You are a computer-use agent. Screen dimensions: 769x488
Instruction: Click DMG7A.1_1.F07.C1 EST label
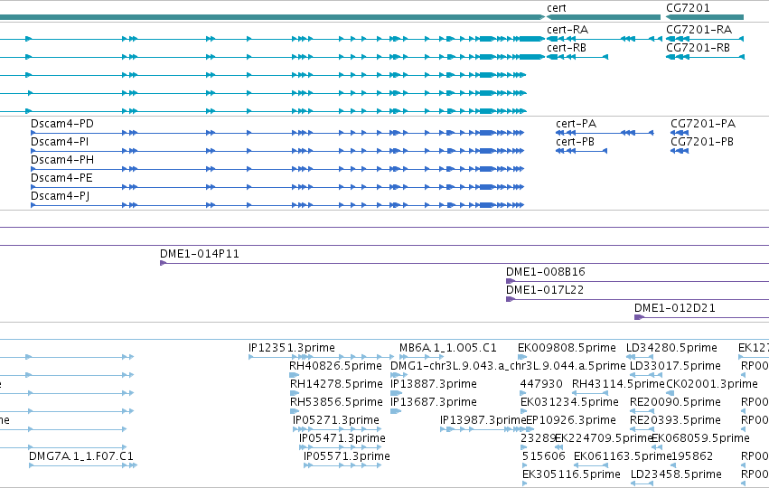(x=81, y=456)
